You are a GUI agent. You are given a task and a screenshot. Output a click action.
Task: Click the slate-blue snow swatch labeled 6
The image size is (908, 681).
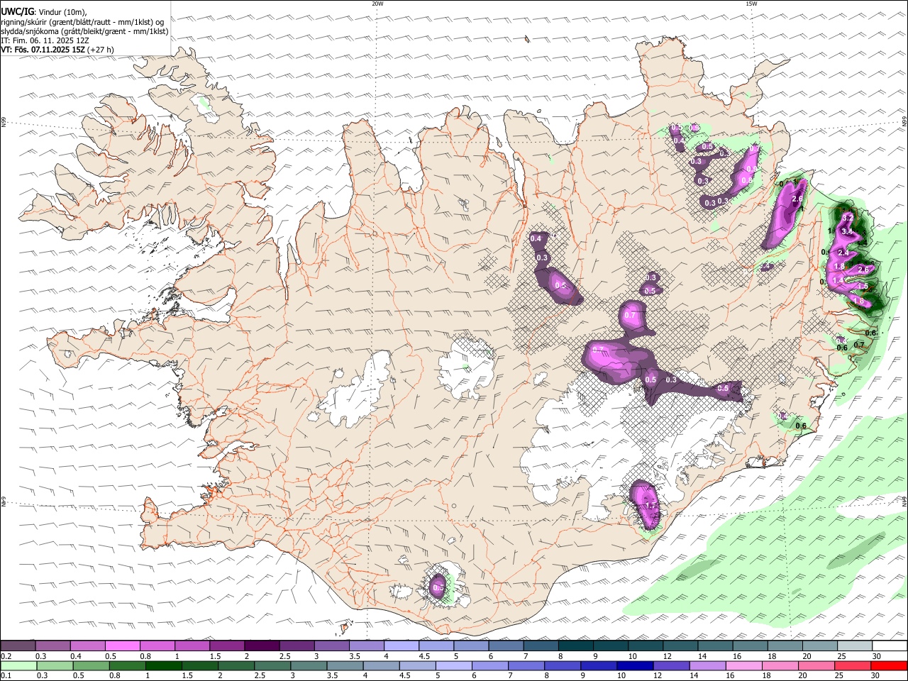click(x=506, y=646)
